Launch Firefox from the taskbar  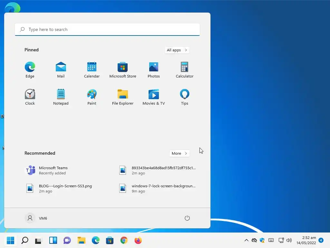click(x=138, y=240)
